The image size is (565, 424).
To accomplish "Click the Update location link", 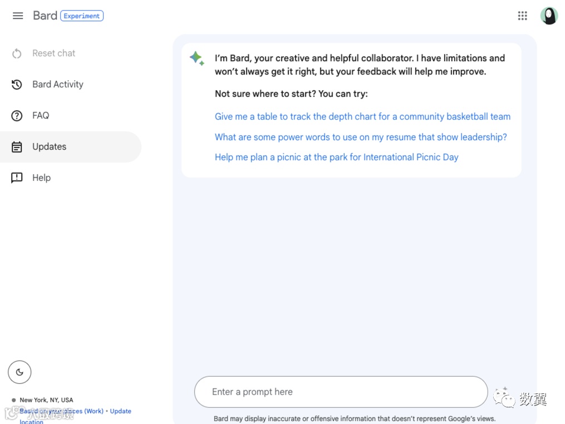I will click(120, 411).
